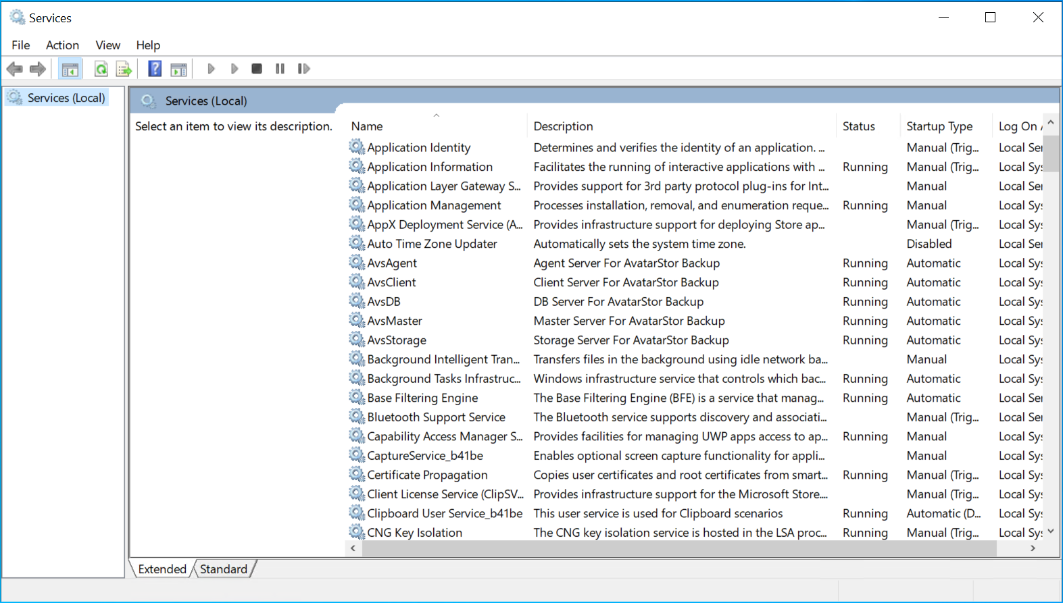
Task: Switch to the Standard tab
Action: click(x=224, y=569)
